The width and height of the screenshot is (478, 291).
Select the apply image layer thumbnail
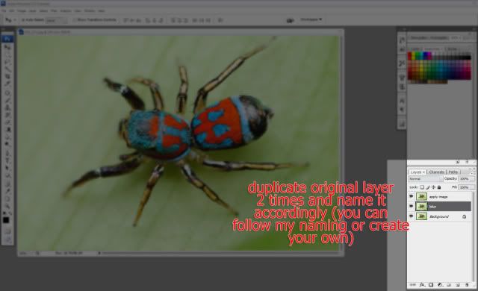point(421,197)
